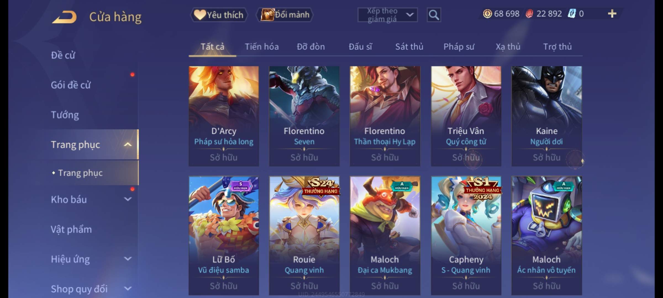Open Yêu thích heart favorites

click(x=219, y=15)
